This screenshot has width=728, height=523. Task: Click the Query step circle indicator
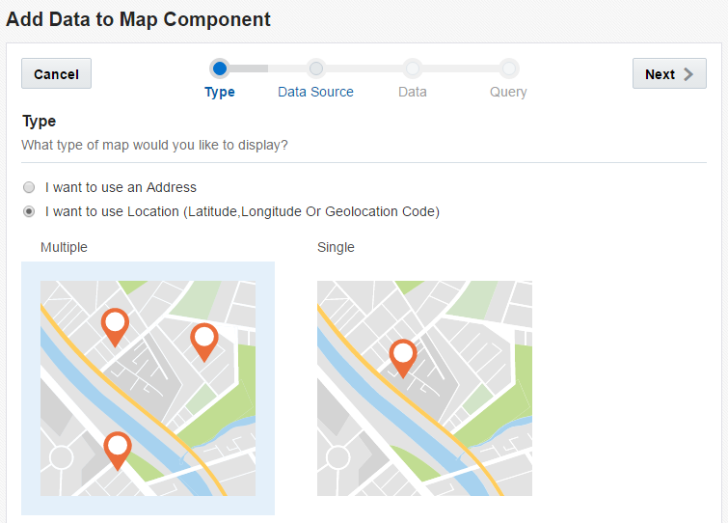(x=508, y=69)
